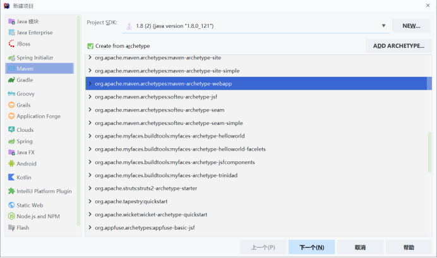Screen dimensions: 437x258
Task: Select the Application Forge icon
Action: [x=11, y=116]
